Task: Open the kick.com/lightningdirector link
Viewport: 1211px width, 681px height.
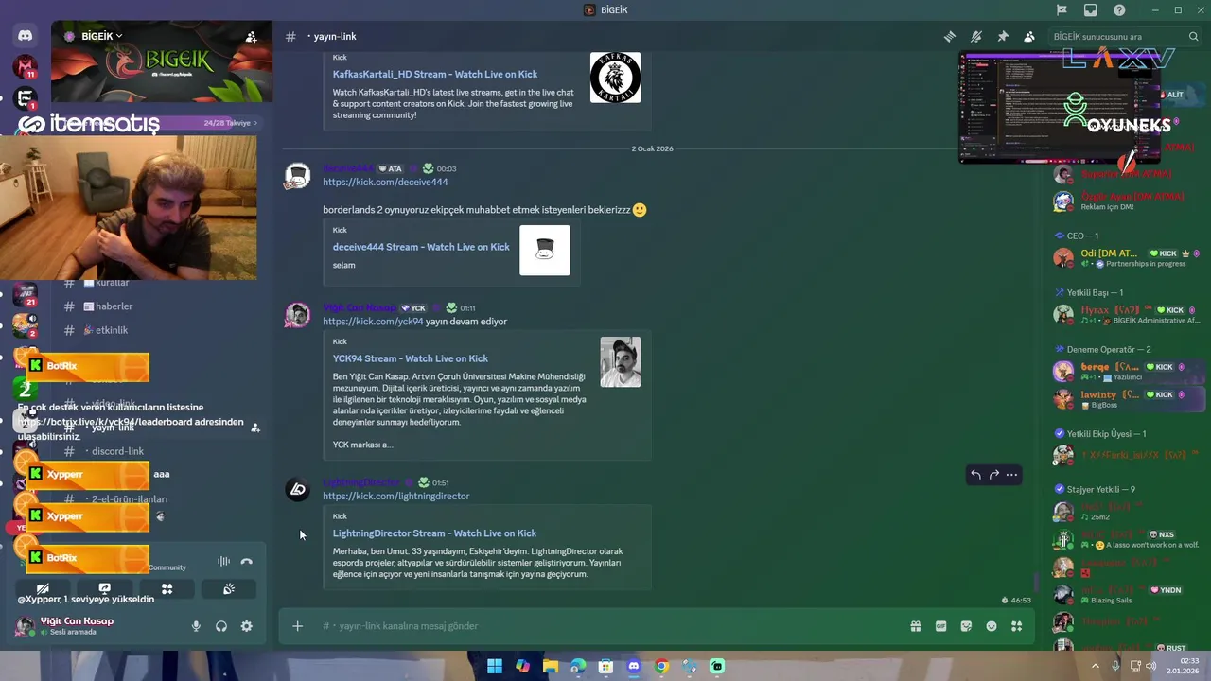Action: coord(395,496)
